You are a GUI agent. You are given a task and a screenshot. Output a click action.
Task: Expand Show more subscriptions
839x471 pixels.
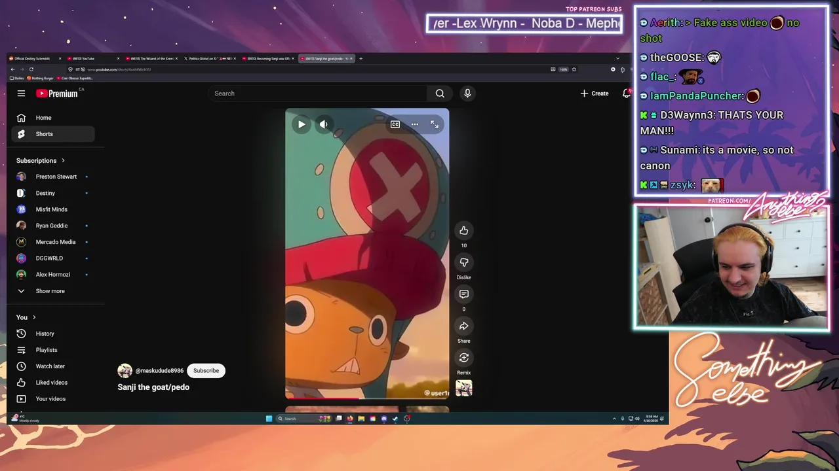53,291
